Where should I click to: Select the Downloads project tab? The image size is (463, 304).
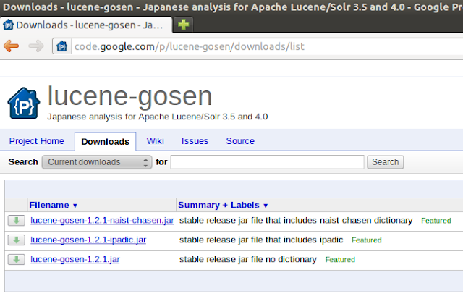[x=106, y=142]
